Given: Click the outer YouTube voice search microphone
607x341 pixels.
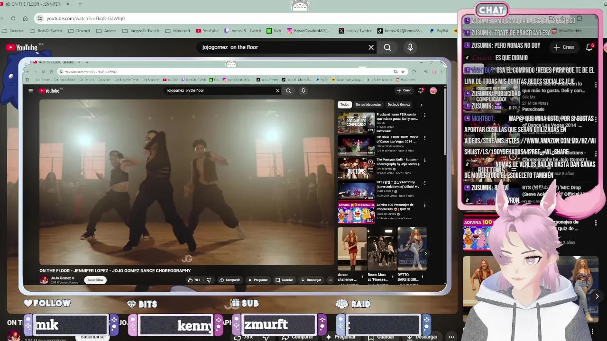Looking at the screenshot, I should (410, 47).
